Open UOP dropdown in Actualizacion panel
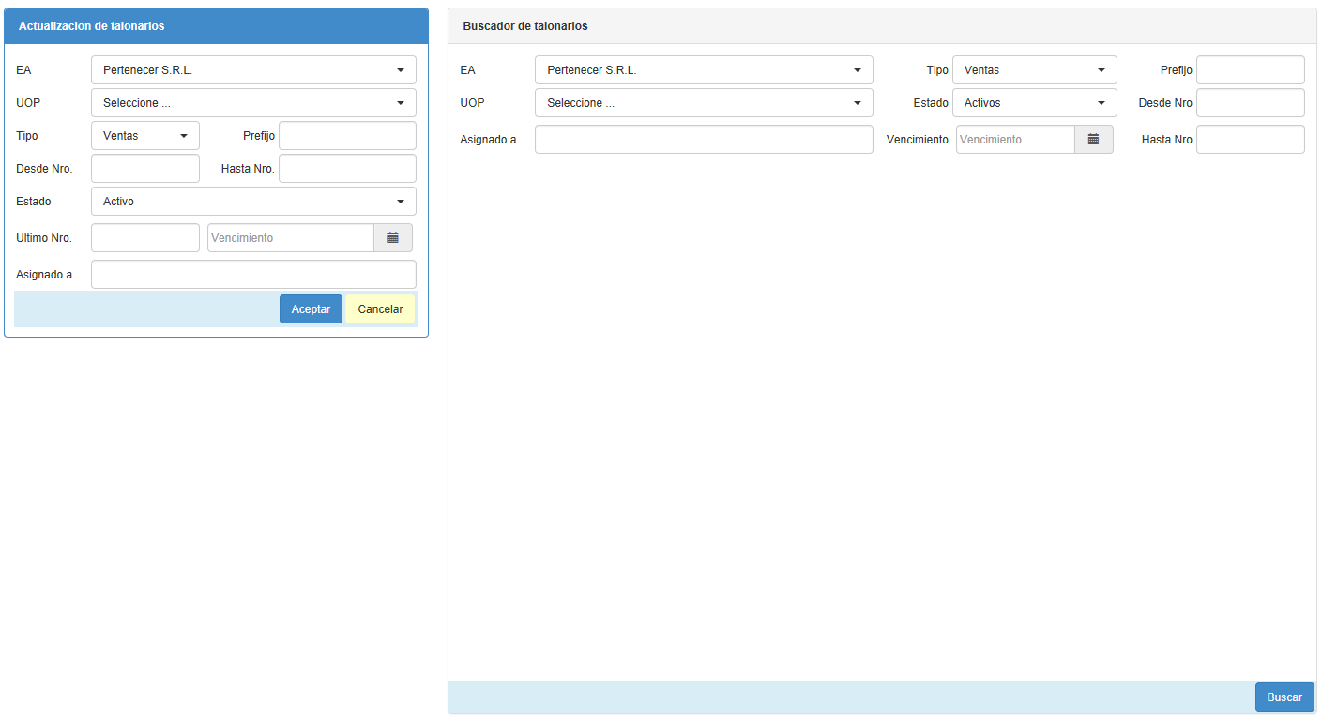This screenshot has width=1322, height=720. (x=253, y=103)
